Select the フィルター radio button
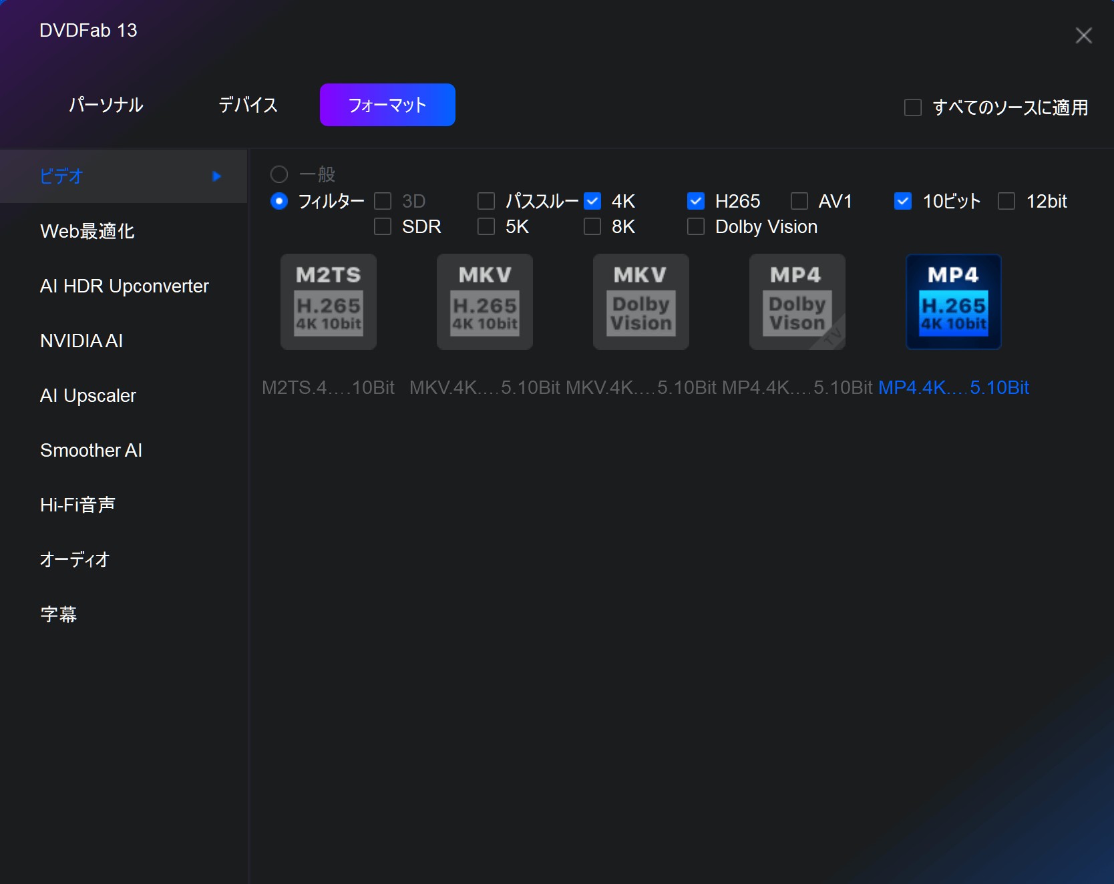Screen dimensions: 1114x884 coord(279,201)
